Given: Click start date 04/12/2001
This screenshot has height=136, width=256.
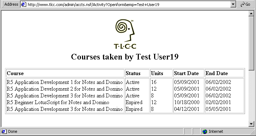Looking at the screenshot, I should click(x=187, y=109).
